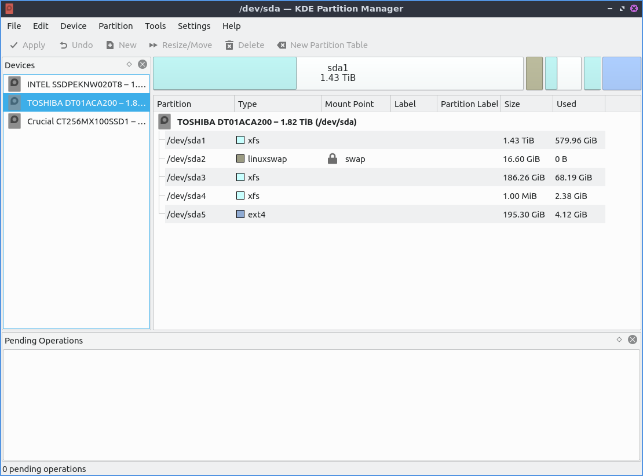Viewport: 643px width, 476px height.
Task: Detach the Pending Operations panel
Action: [x=619, y=340]
